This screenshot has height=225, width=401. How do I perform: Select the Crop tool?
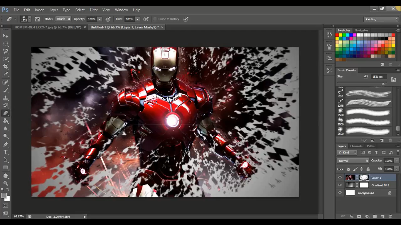tap(5, 67)
